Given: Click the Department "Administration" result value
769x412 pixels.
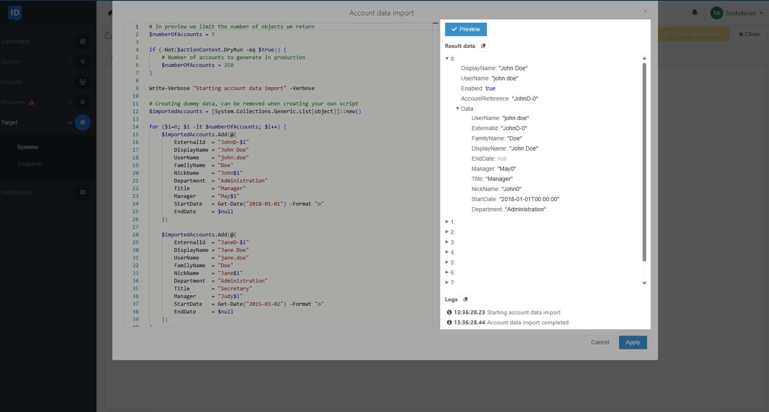Looking at the screenshot, I should point(525,209).
